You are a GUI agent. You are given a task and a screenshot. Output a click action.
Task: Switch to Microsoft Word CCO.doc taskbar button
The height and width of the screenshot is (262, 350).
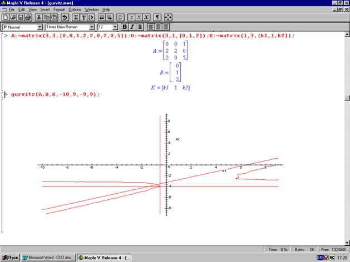47,258
